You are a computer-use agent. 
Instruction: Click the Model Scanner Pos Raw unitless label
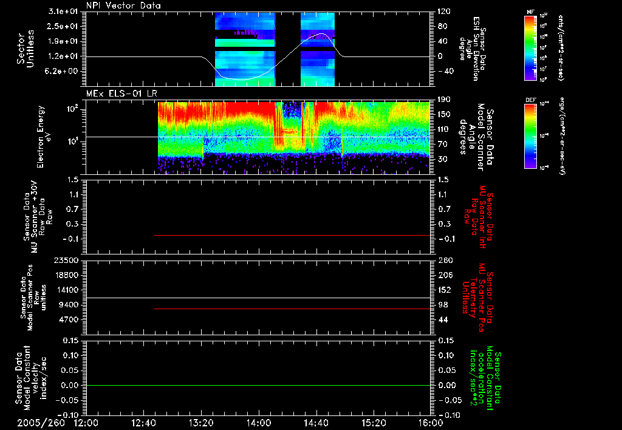33,298
